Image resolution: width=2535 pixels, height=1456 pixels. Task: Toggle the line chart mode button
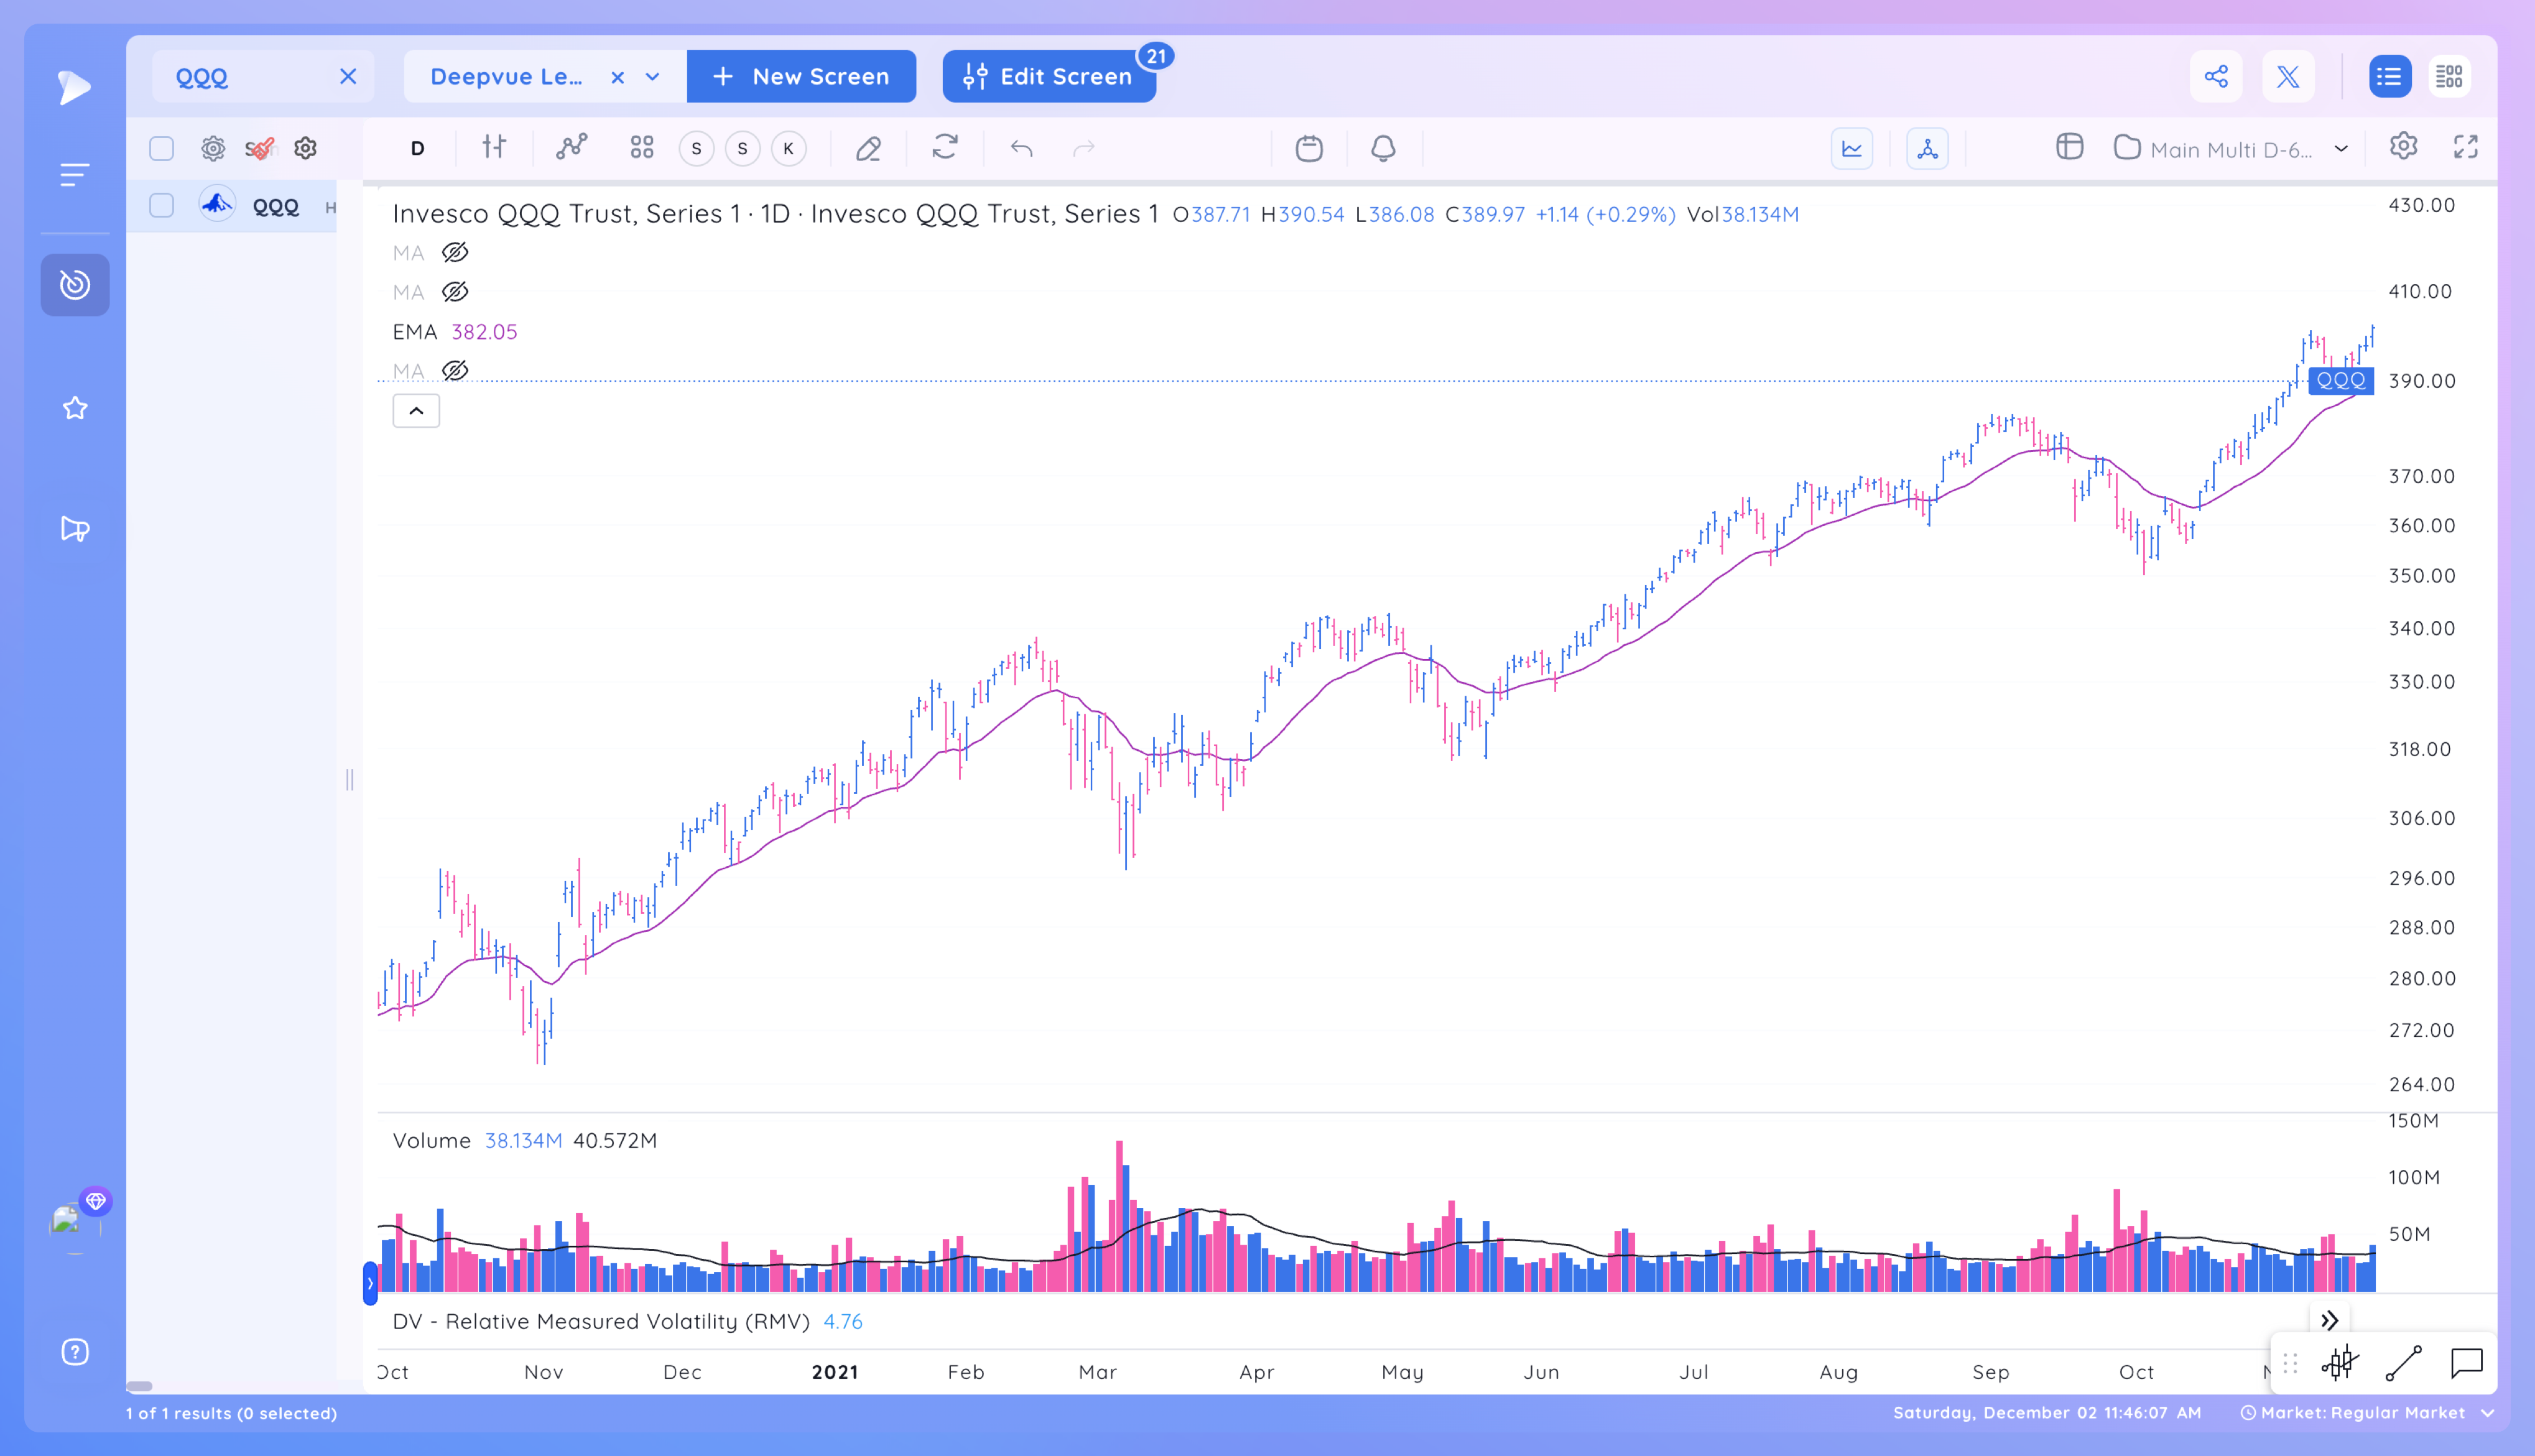coord(1851,149)
